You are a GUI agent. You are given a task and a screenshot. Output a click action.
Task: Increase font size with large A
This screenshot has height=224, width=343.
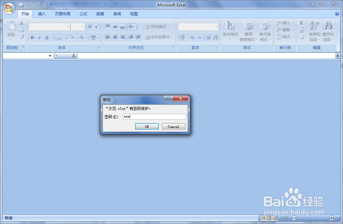(x=90, y=26)
